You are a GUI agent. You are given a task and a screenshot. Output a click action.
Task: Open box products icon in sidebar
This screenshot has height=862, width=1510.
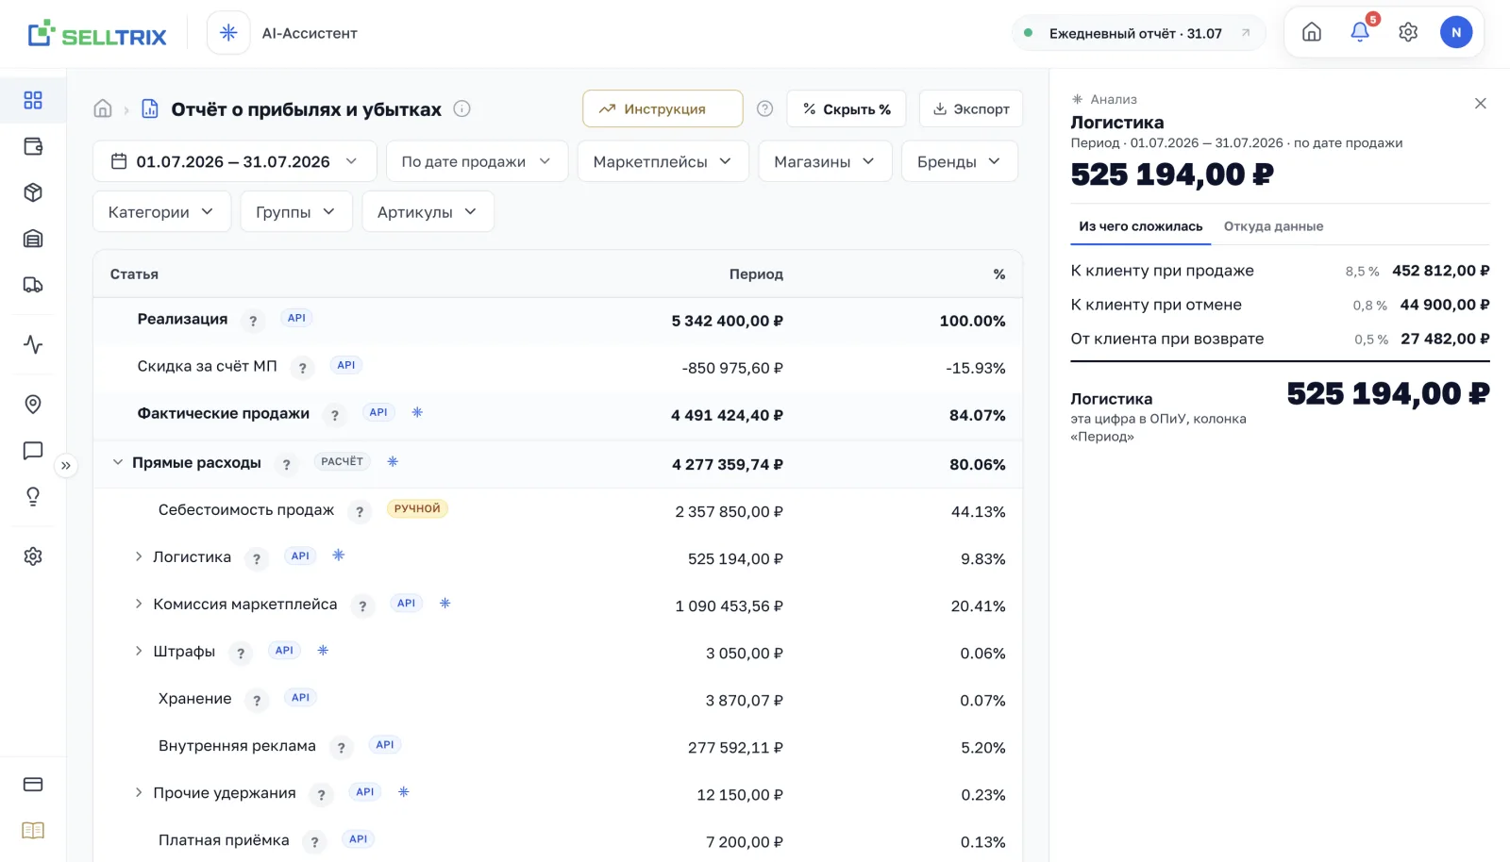[x=33, y=192]
